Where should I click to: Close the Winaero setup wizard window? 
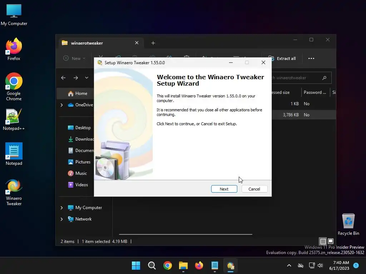click(x=263, y=62)
